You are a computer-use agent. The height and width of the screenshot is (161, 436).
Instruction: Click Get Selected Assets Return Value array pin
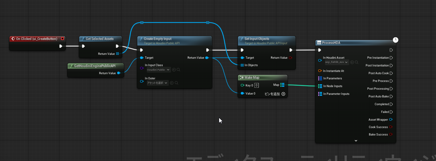(117, 54)
